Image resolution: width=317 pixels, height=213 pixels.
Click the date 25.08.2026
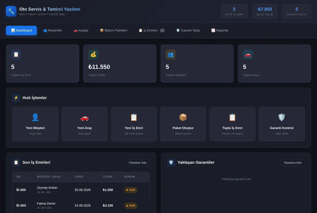coord(83,190)
